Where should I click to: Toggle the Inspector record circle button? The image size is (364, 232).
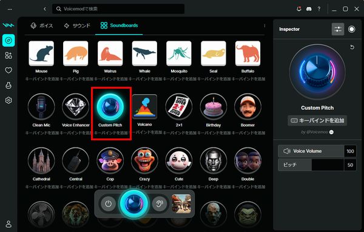point(352,29)
